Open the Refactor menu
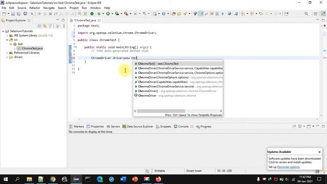Screen dimensions: 327x184 (35, 8)
